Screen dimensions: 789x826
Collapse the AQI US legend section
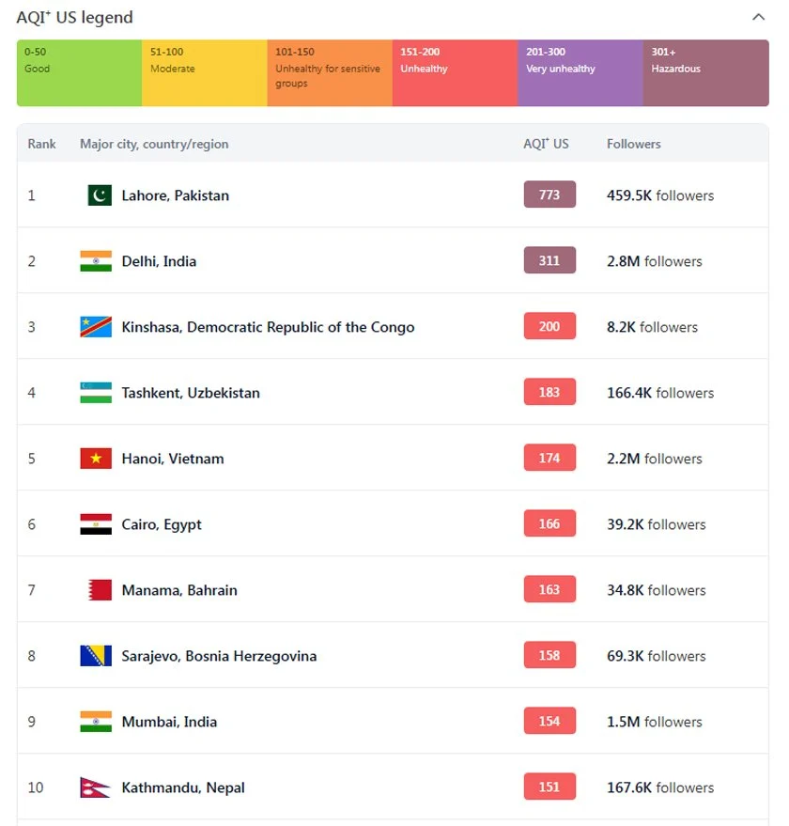(x=758, y=17)
